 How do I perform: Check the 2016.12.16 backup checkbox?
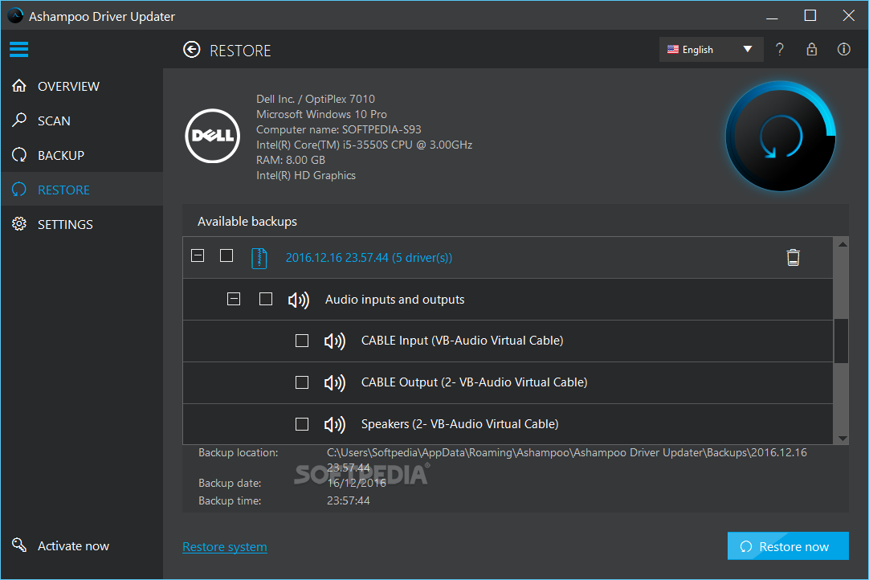tap(226, 255)
